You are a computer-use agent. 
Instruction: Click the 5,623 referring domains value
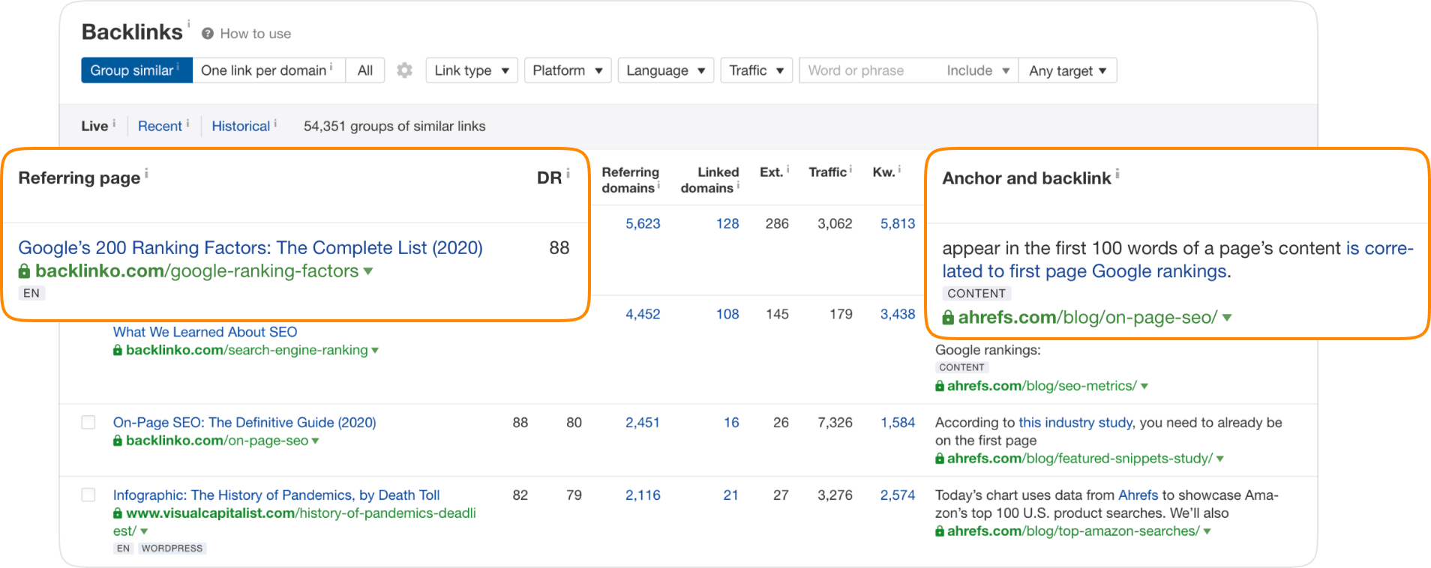(643, 223)
